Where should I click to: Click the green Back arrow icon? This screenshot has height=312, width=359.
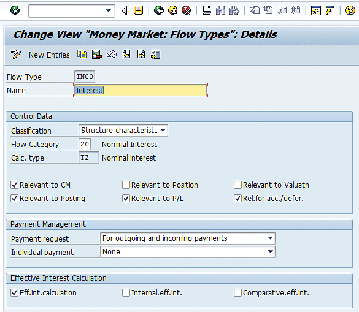click(x=159, y=10)
